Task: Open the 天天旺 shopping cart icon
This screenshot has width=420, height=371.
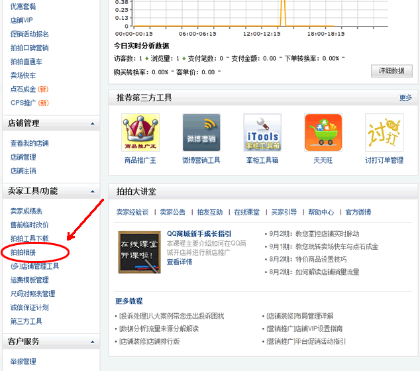Action: tap(323, 132)
